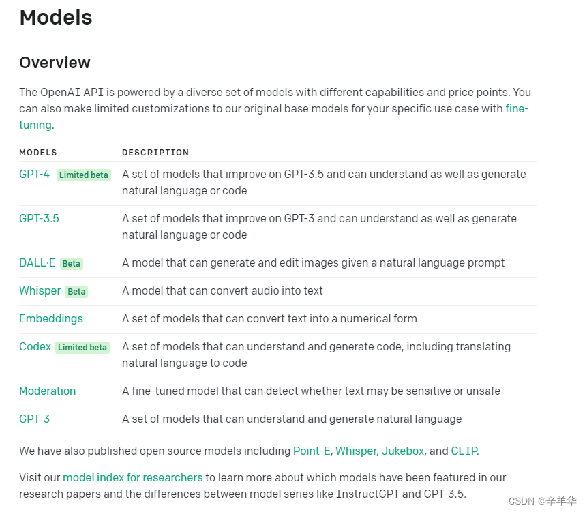Open the Codex model link

35,347
